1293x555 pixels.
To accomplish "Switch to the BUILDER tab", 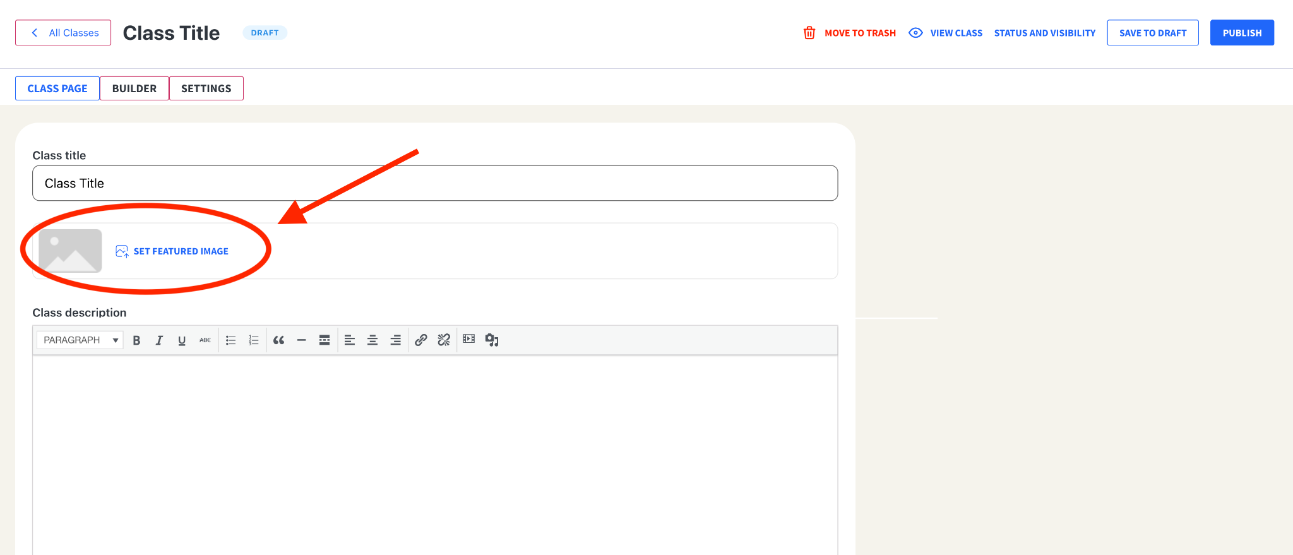I will point(134,88).
